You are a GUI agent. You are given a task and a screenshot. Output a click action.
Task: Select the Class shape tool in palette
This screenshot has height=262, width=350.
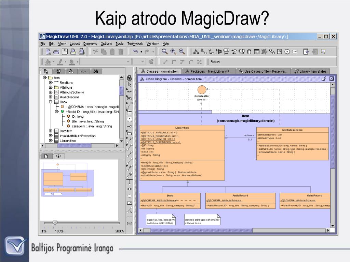[x=130, y=112]
